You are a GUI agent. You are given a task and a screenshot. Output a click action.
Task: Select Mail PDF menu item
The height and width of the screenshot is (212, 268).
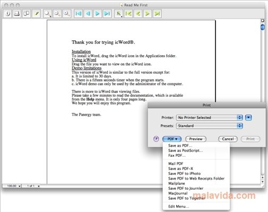pyautogui.click(x=196, y=164)
